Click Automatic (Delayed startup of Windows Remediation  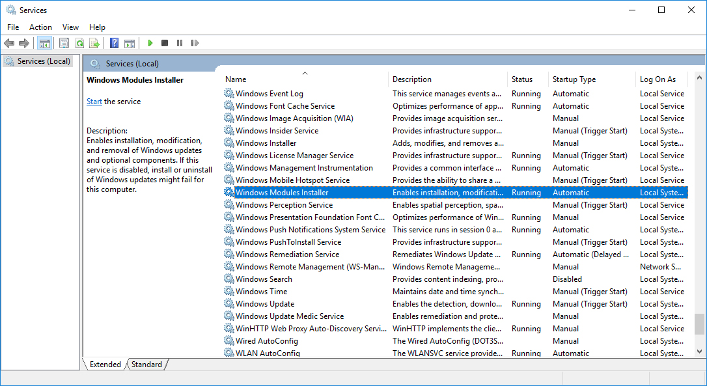[x=590, y=255]
